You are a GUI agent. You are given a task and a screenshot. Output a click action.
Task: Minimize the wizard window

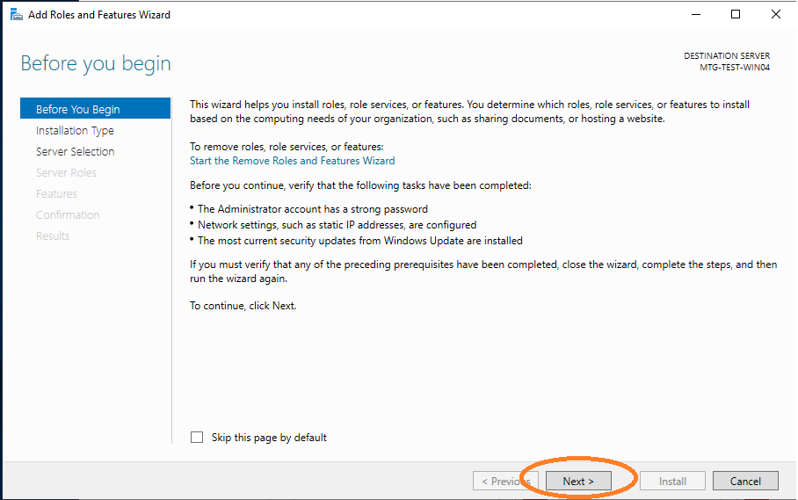[695, 15]
